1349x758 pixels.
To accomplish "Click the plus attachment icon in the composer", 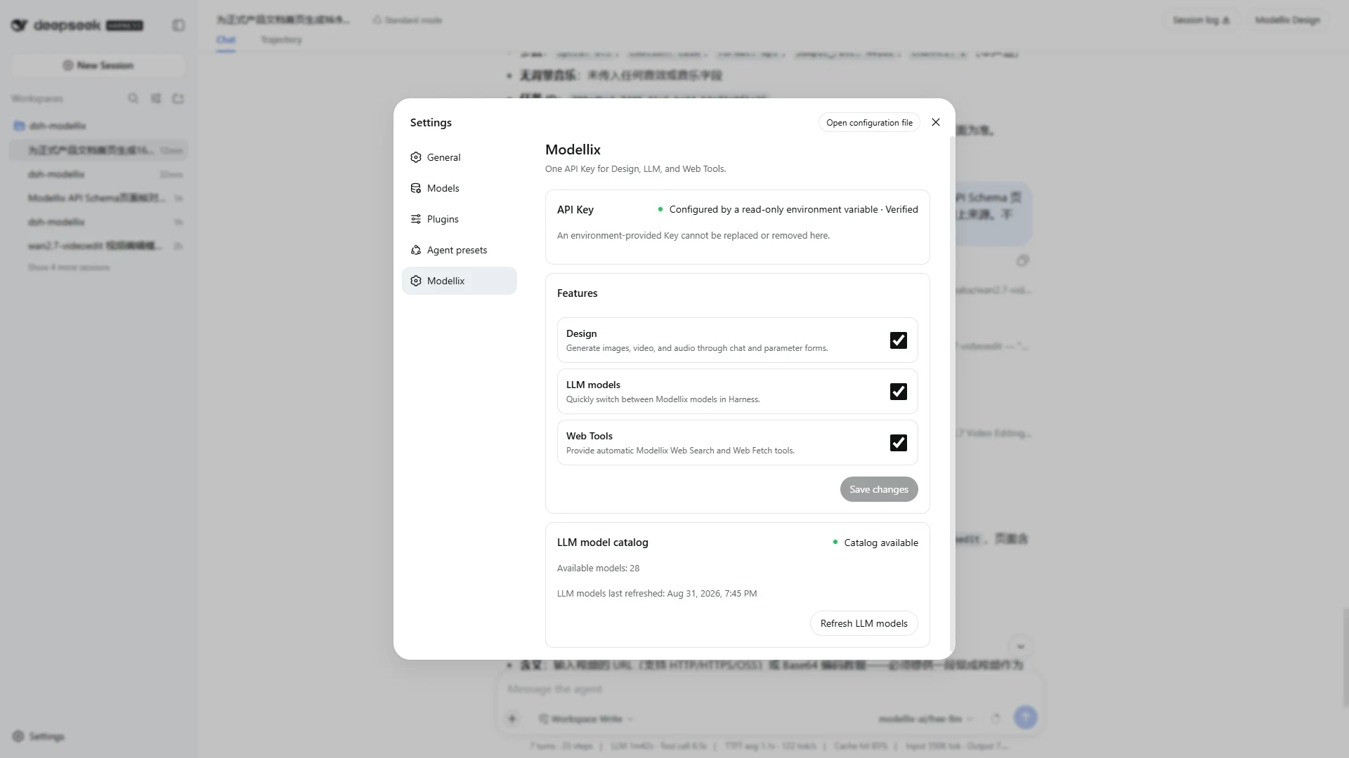I will coord(512,718).
